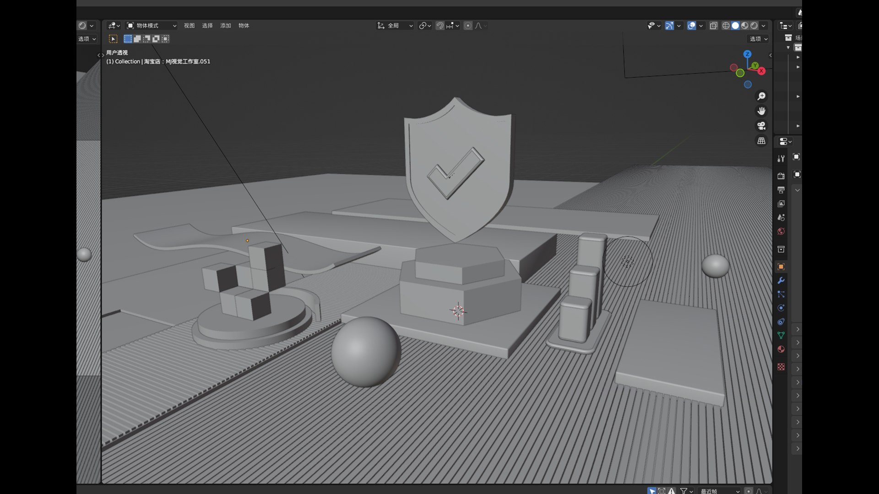Screen dimensions: 879x494
Task: Open the editor type menu in viewport header
Action: 113,26
